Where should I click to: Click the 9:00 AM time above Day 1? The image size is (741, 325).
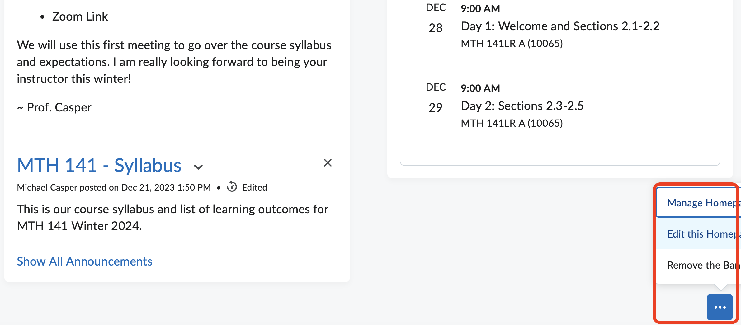click(480, 9)
